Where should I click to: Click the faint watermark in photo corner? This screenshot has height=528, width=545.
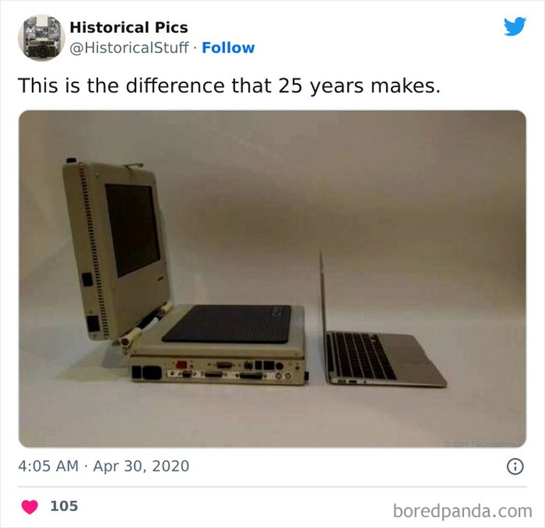tap(482, 444)
